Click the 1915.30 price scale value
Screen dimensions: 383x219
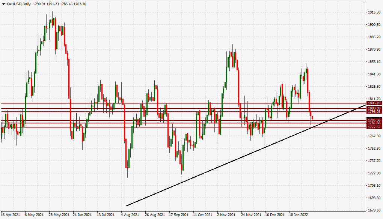374,12
